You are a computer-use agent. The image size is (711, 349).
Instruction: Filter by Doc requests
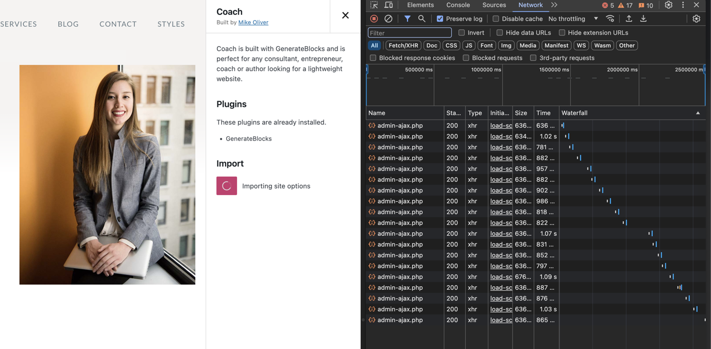tap(432, 45)
